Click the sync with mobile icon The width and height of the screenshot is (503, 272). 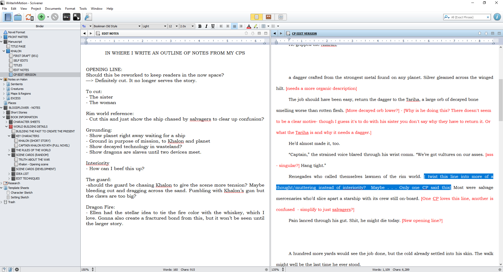click(x=29, y=17)
